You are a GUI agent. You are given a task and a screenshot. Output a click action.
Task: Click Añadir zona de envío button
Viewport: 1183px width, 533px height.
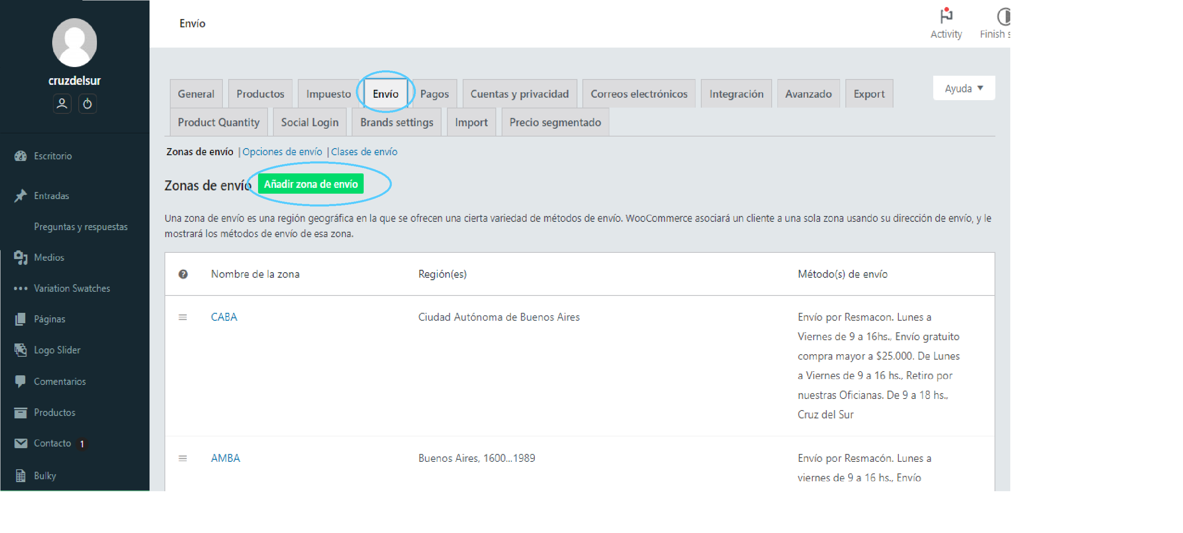point(310,184)
